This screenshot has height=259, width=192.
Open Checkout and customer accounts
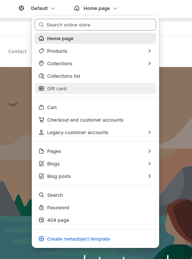[95, 120]
